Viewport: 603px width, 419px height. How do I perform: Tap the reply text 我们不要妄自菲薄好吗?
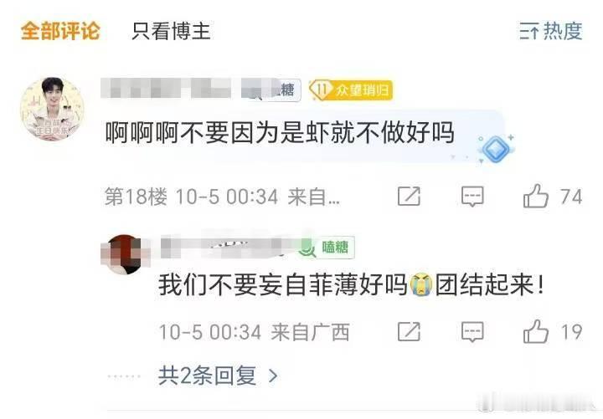(x=283, y=285)
